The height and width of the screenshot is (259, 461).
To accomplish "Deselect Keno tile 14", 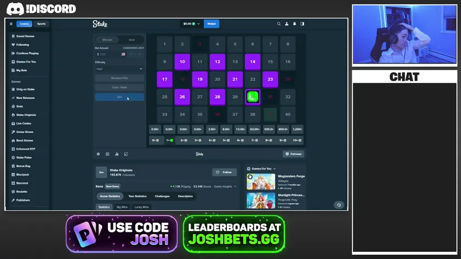I will [x=252, y=62].
